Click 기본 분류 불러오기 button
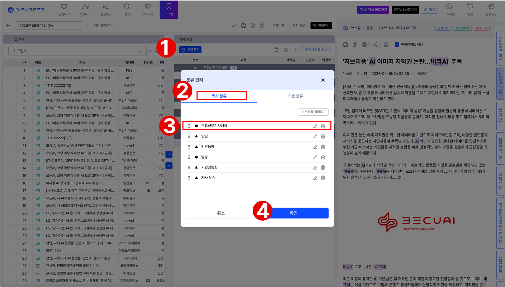 point(313,112)
